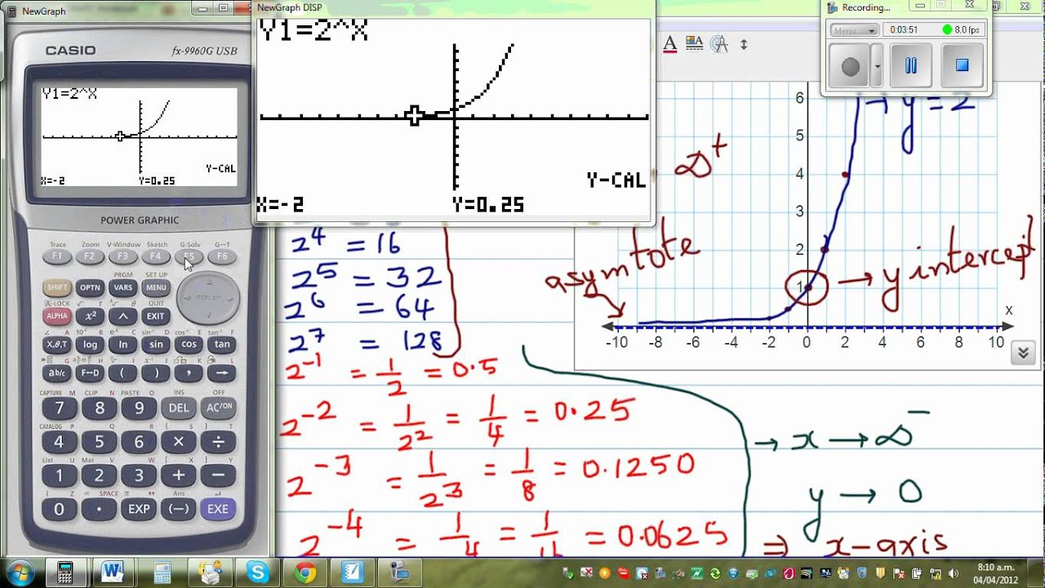Click the minus key on the calculator

218,475
